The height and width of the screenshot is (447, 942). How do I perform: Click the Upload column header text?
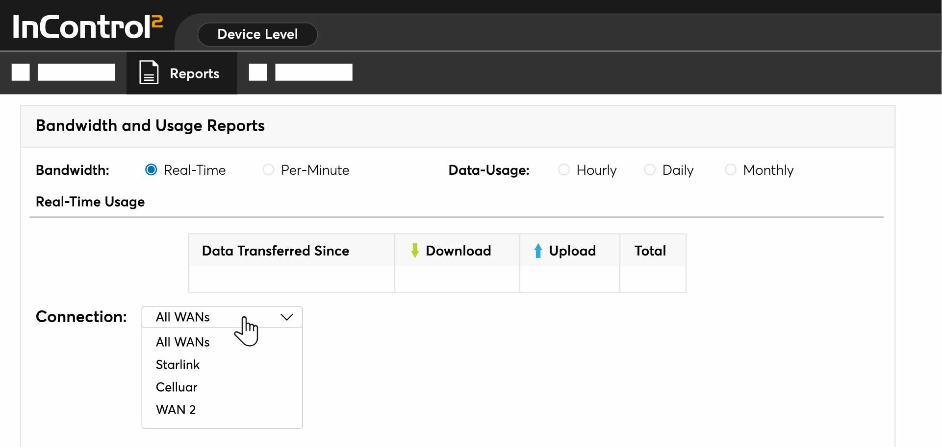point(572,251)
